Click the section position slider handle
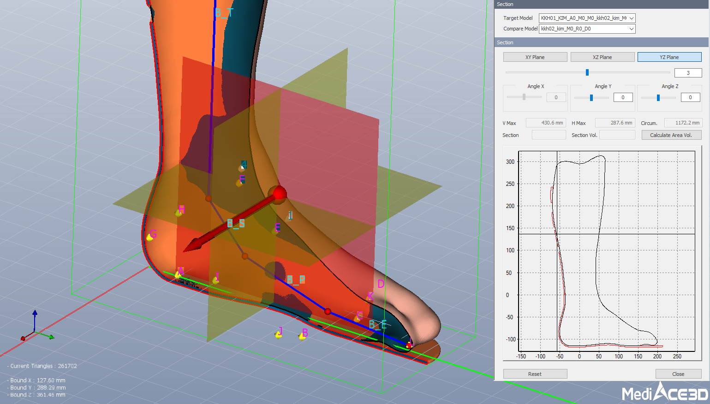This screenshot has height=404, width=710. coord(587,72)
